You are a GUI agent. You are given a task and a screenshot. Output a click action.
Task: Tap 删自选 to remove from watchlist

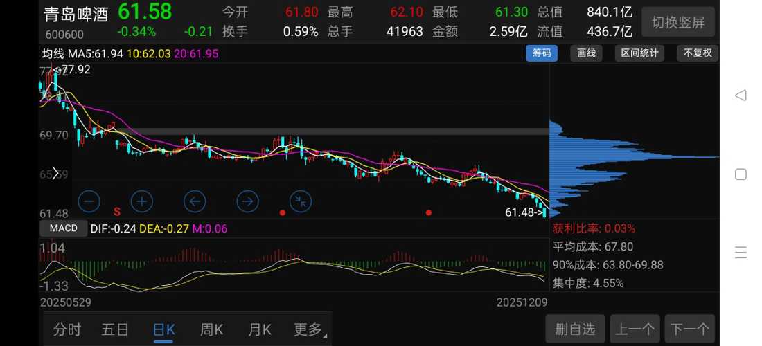(576, 329)
